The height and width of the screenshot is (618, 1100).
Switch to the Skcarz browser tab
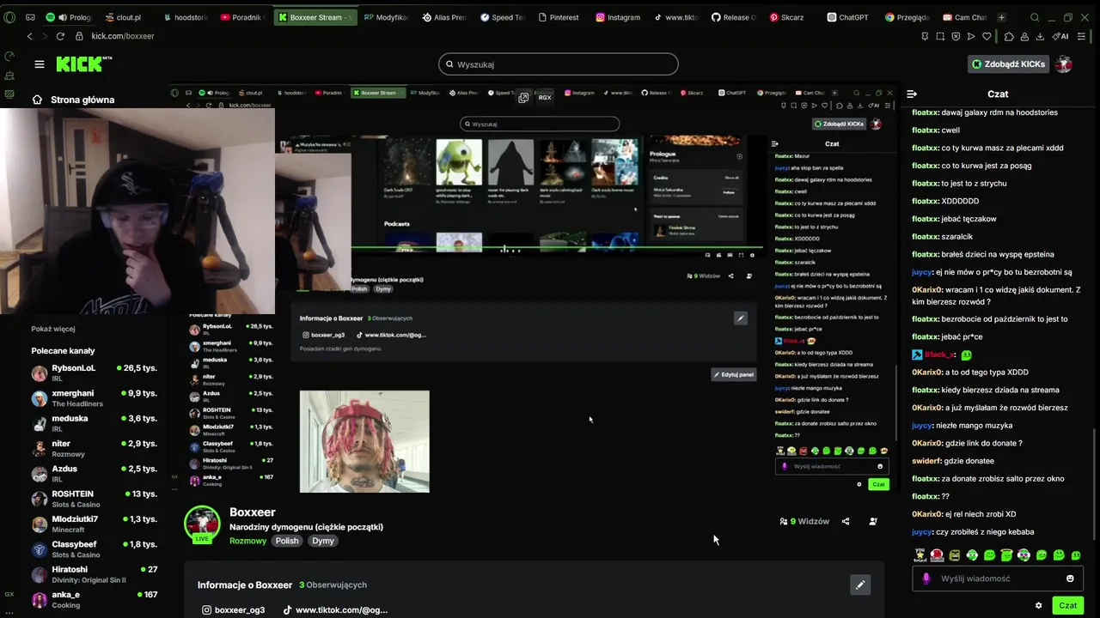pos(786,17)
